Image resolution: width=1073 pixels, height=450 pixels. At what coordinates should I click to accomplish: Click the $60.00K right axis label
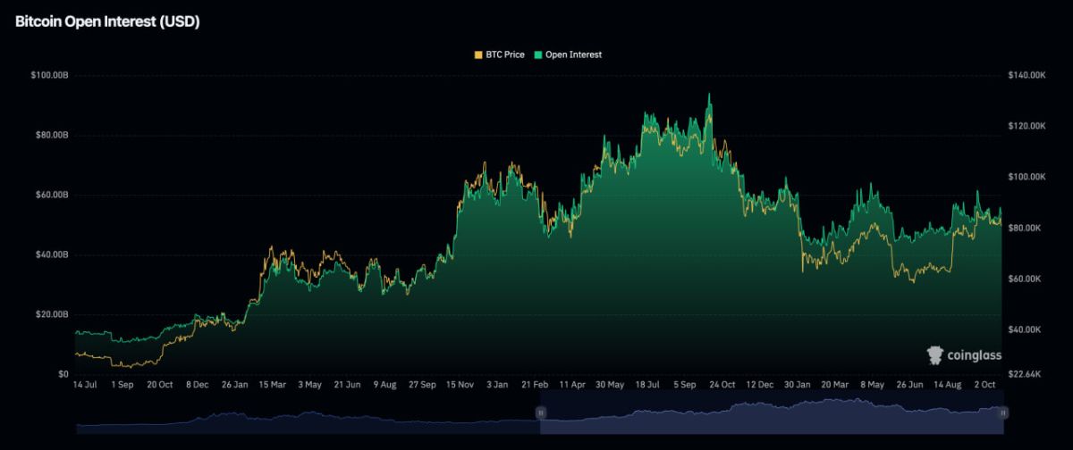[1024, 279]
